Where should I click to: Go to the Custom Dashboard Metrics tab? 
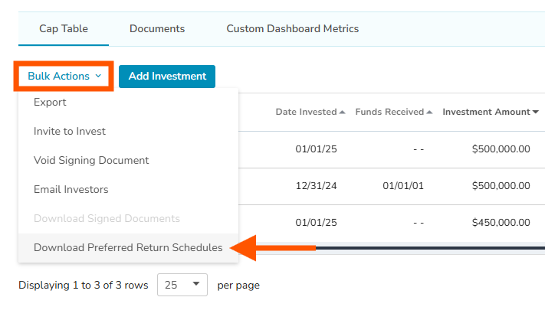pos(292,29)
